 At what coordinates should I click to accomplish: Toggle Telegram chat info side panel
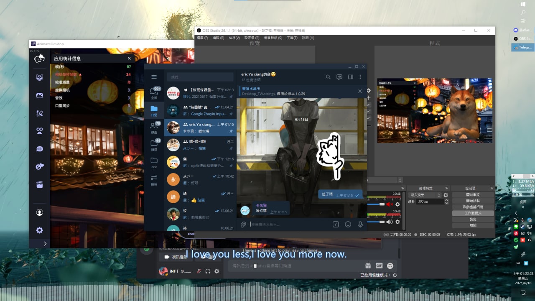350,77
